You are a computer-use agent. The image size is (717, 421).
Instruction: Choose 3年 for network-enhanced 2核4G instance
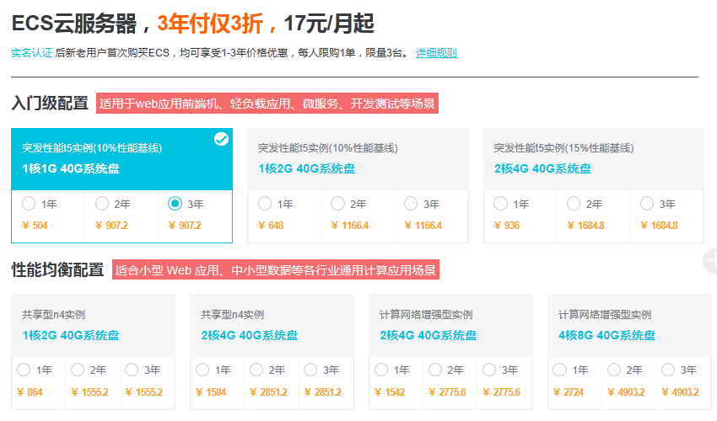[488, 370]
